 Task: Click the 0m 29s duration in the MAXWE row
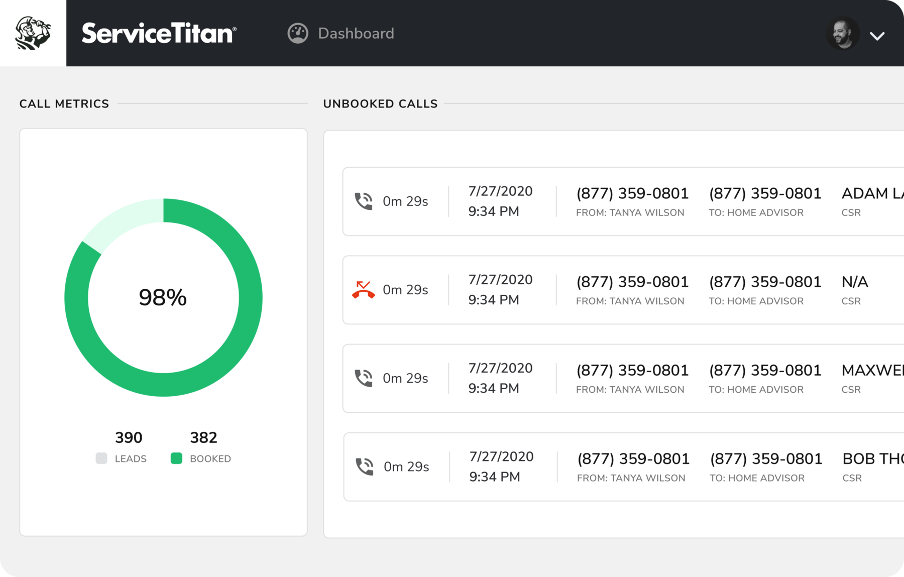point(405,378)
